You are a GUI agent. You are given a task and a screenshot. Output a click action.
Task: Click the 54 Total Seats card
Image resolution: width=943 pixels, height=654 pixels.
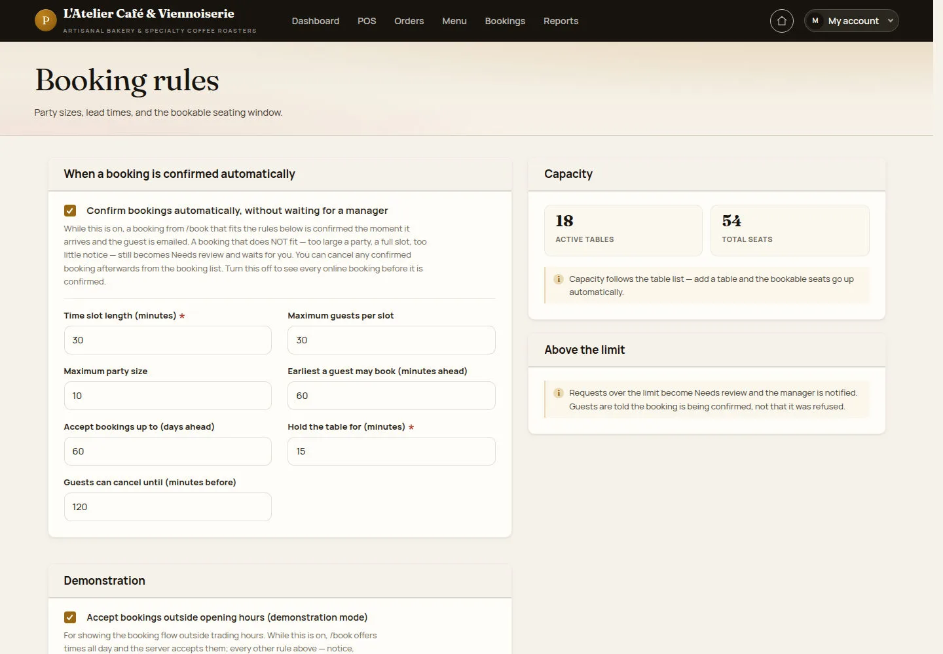(790, 230)
